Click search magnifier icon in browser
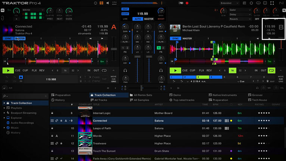286x161 pixels. coord(4,96)
